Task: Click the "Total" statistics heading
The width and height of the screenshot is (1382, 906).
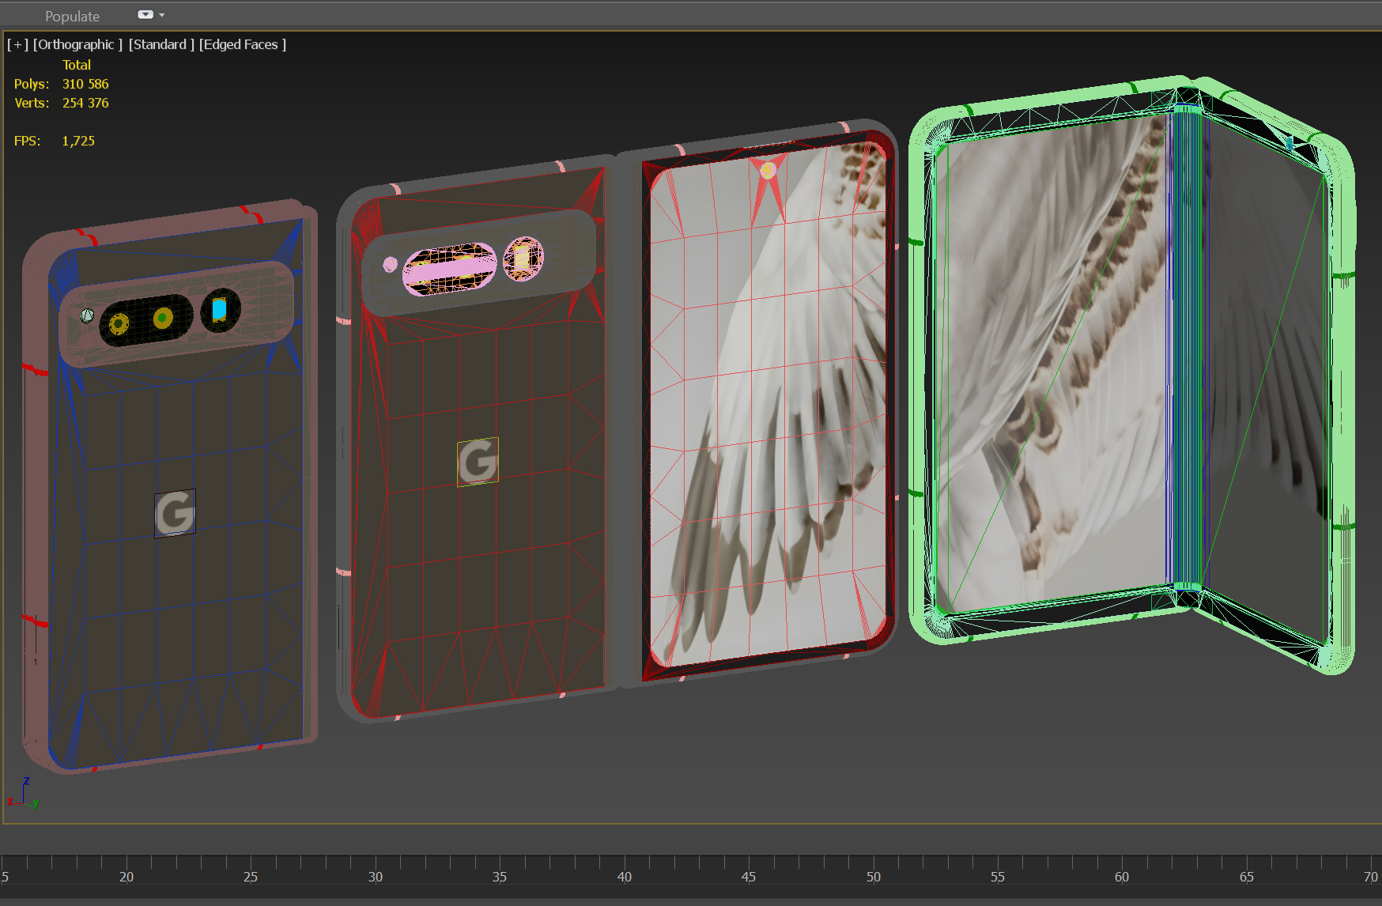Action: 77,65
